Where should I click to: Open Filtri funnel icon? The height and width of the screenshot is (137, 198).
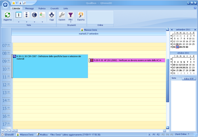click(71, 15)
